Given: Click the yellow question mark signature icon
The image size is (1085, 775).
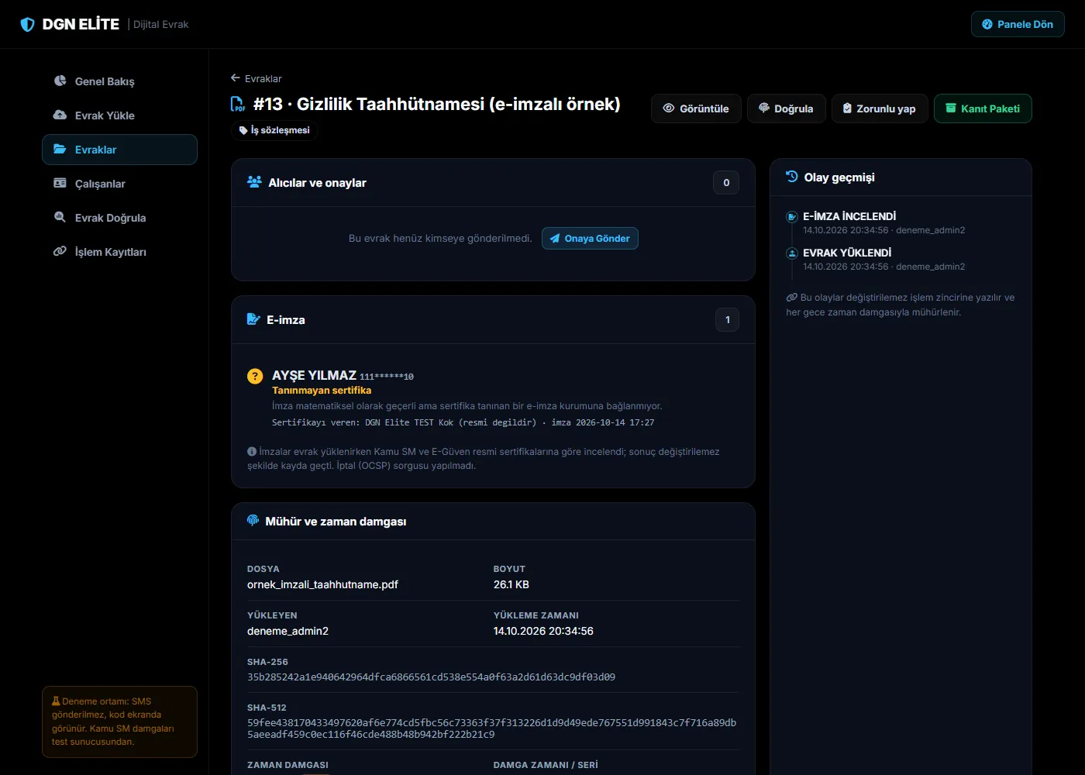Looking at the screenshot, I should point(255,376).
